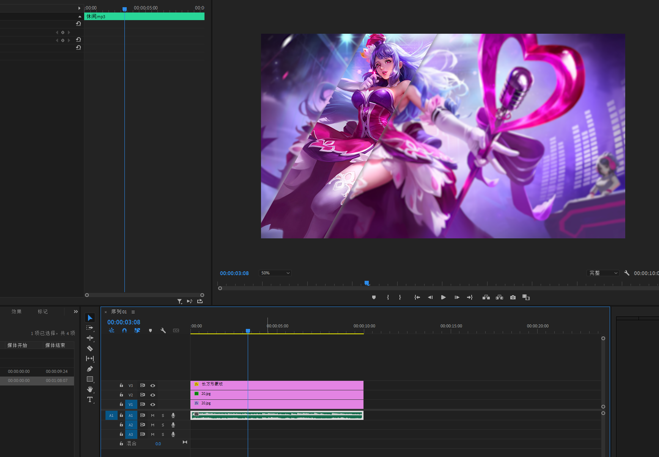The height and width of the screenshot is (457, 659).
Task: Choose the Ripple Edit tool
Action: coord(90,338)
